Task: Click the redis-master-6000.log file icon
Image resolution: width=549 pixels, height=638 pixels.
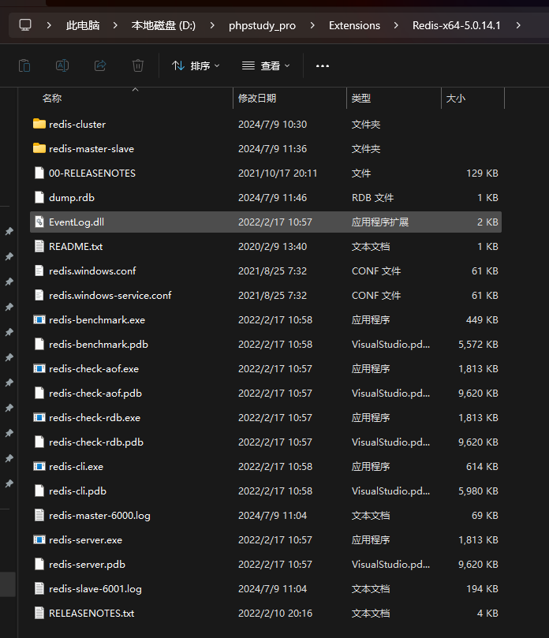Action: (39, 515)
